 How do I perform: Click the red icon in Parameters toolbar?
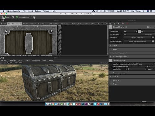(128, 24)
